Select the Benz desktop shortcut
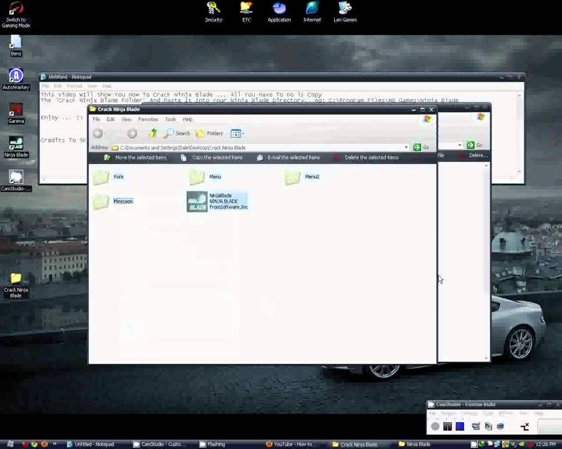 pos(16,46)
